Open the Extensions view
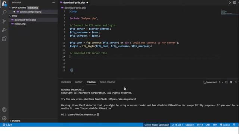The width and height of the screenshot is (239, 134). click(x=4, y=39)
